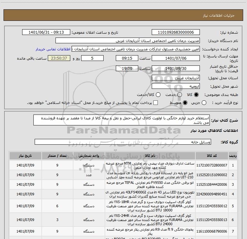
Task: Click the announcement date field 1401/06/31 - 09:13
Action: [x=46, y=32]
